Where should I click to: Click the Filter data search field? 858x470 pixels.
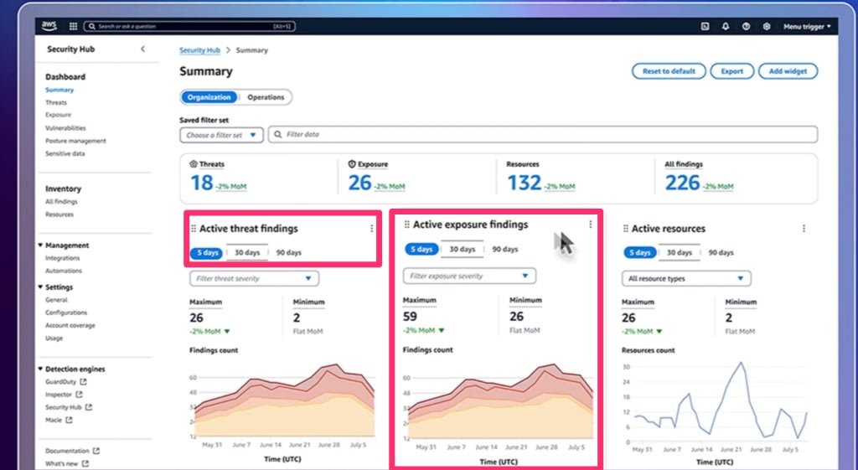pos(543,135)
